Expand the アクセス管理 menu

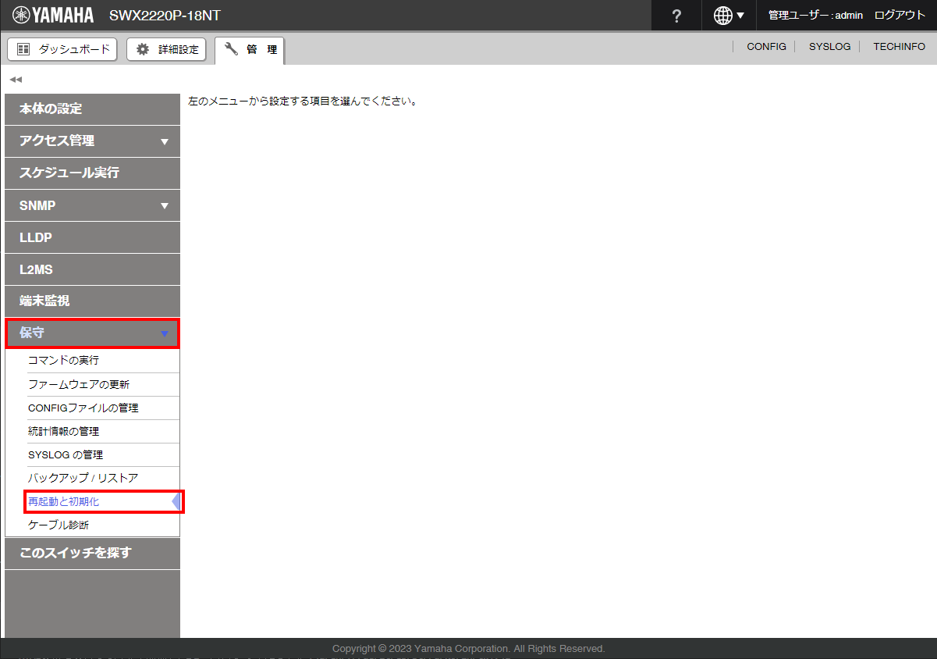[92, 141]
